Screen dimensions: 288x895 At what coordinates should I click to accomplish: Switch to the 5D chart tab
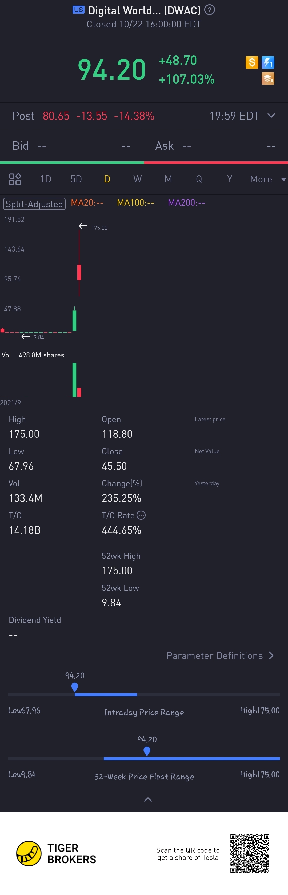click(76, 179)
